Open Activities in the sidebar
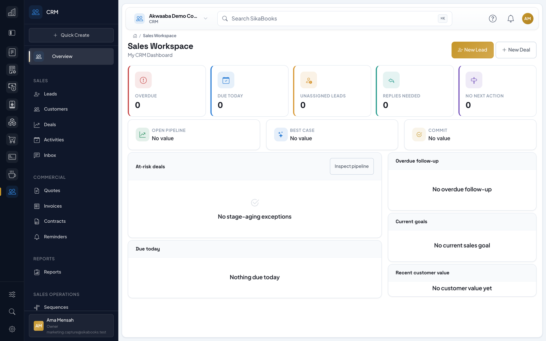Image resolution: width=546 pixels, height=341 pixels. 71,140
